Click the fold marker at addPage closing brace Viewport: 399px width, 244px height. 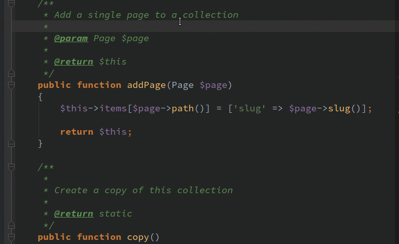click(11, 144)
